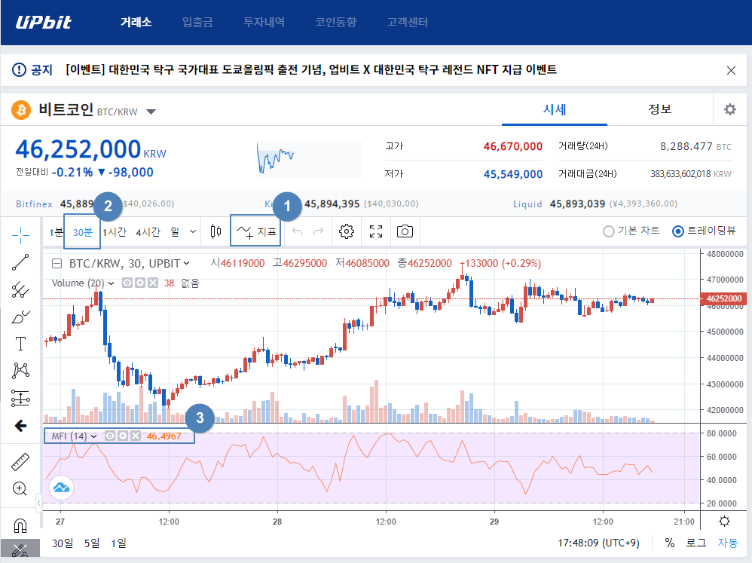The image size is (752, 563).
Task: Collapse the chart legend box toggle
Action: click(x=57, y=263)
